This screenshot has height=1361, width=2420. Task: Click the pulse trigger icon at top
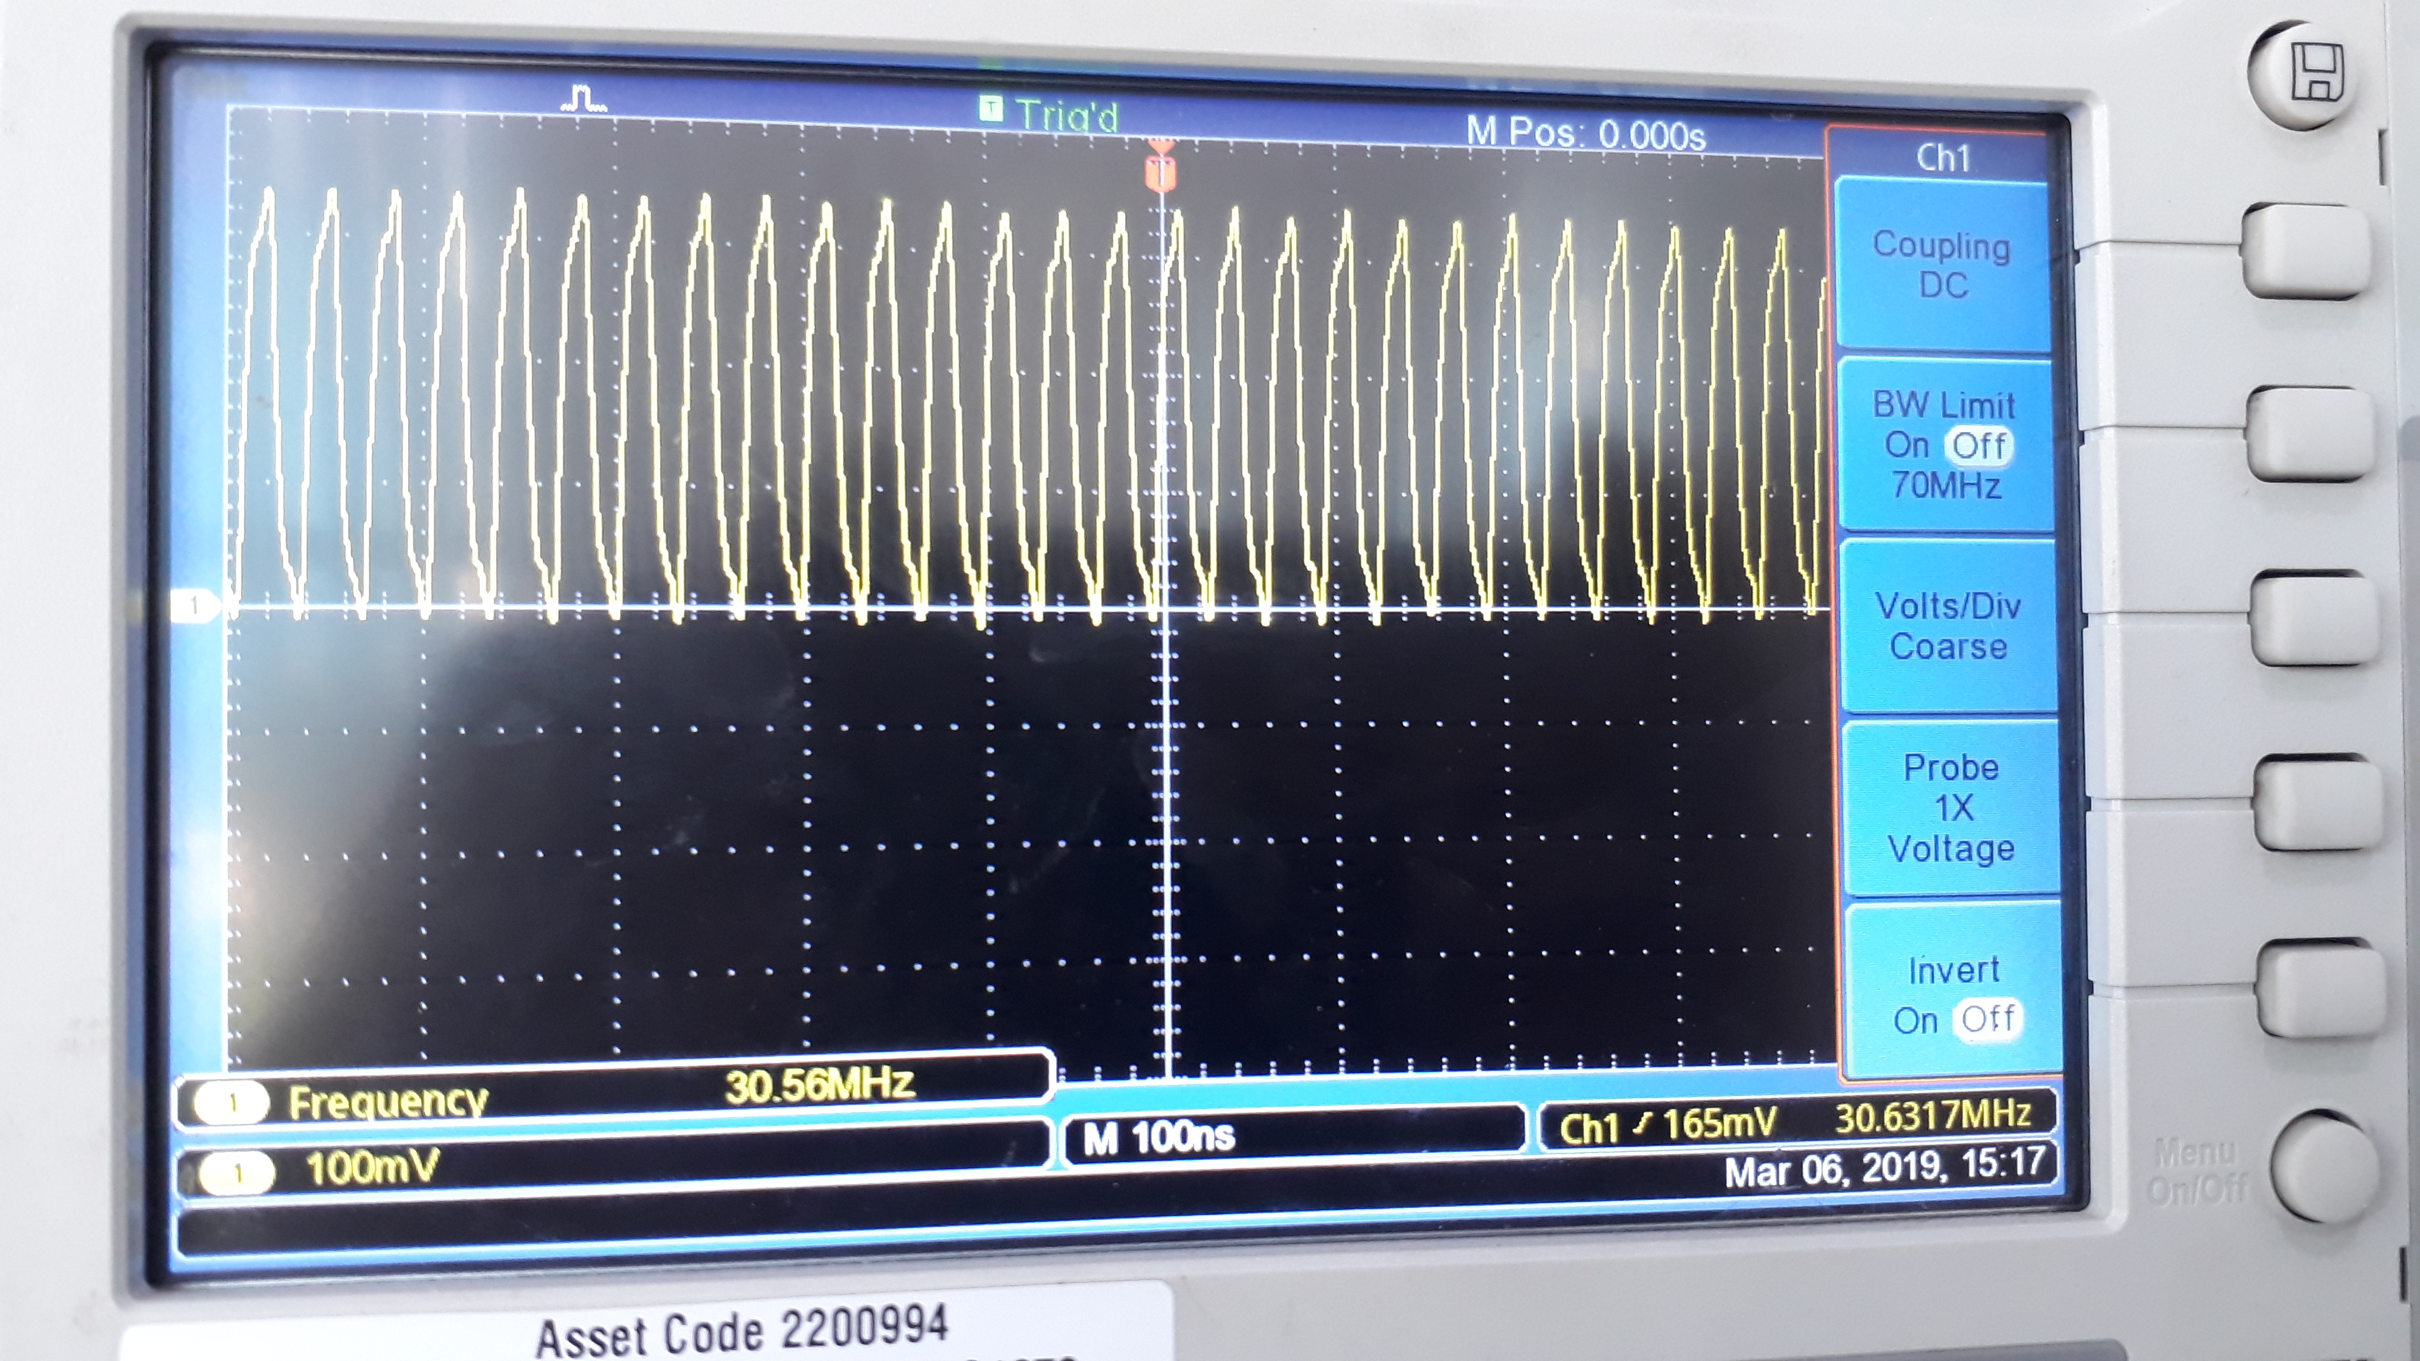(583, 98)
